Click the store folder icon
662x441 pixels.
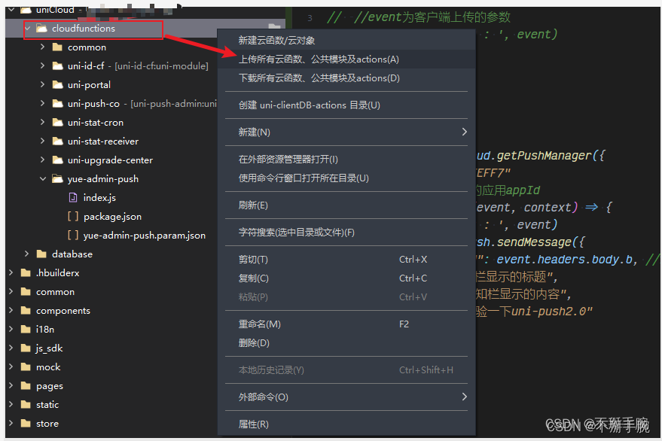click(x=26, y=423)
